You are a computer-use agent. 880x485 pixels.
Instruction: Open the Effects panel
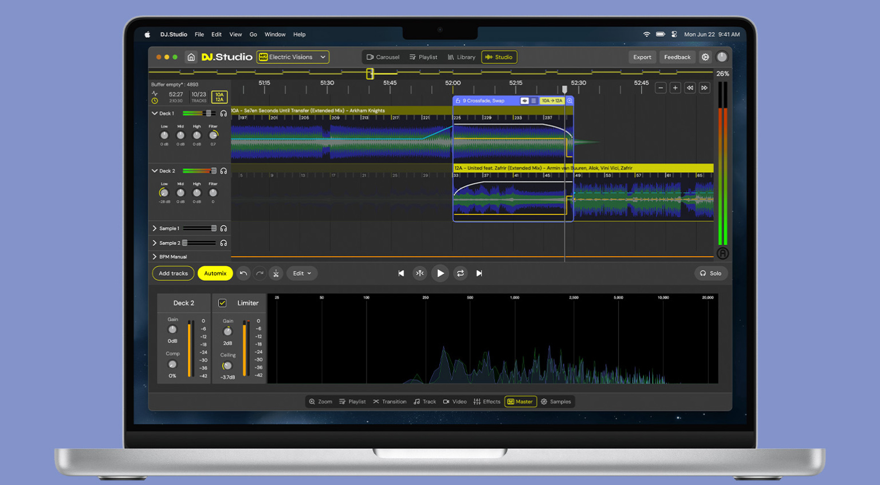(487, 401)
